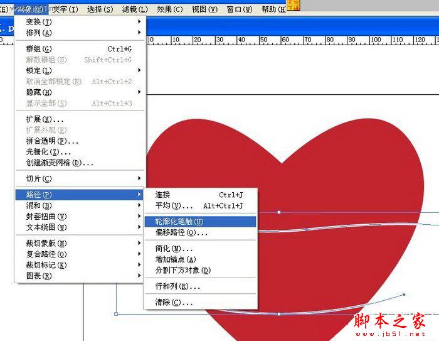The height and width of the screenshot is (341, 439).
Task: Open the 窗口(W) menu
Action: (240, 9)
